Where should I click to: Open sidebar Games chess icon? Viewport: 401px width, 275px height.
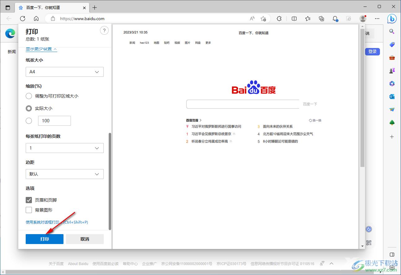pos(392,71)
